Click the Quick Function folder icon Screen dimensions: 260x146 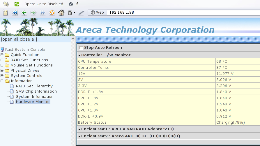coord(7,55)
